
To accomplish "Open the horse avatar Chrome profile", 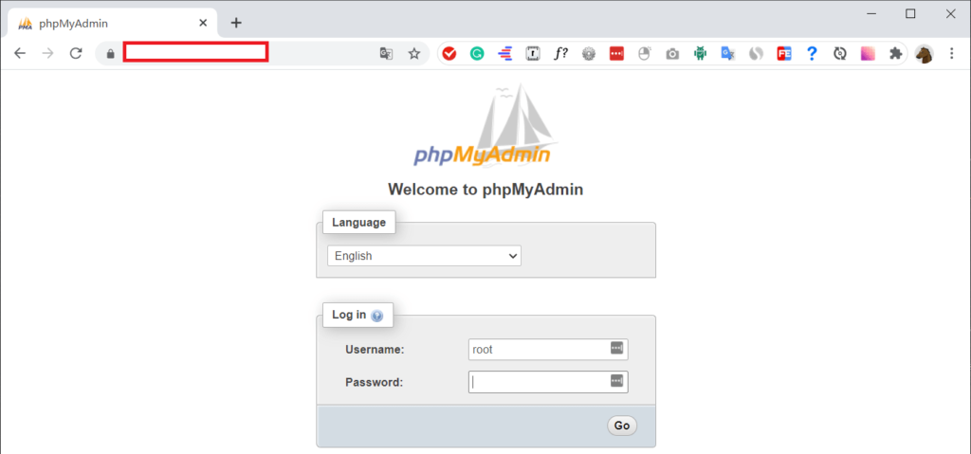I will pyautogui.click(x=924, y=54).
